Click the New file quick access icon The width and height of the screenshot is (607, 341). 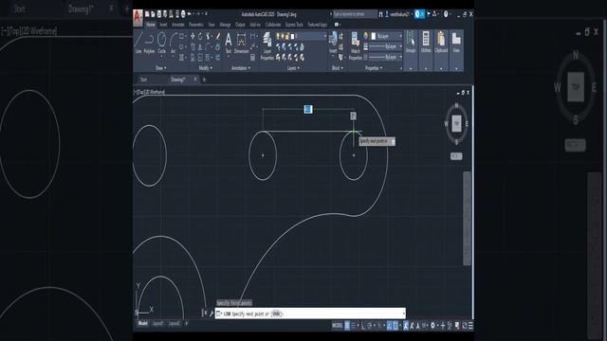pos(147,14)
